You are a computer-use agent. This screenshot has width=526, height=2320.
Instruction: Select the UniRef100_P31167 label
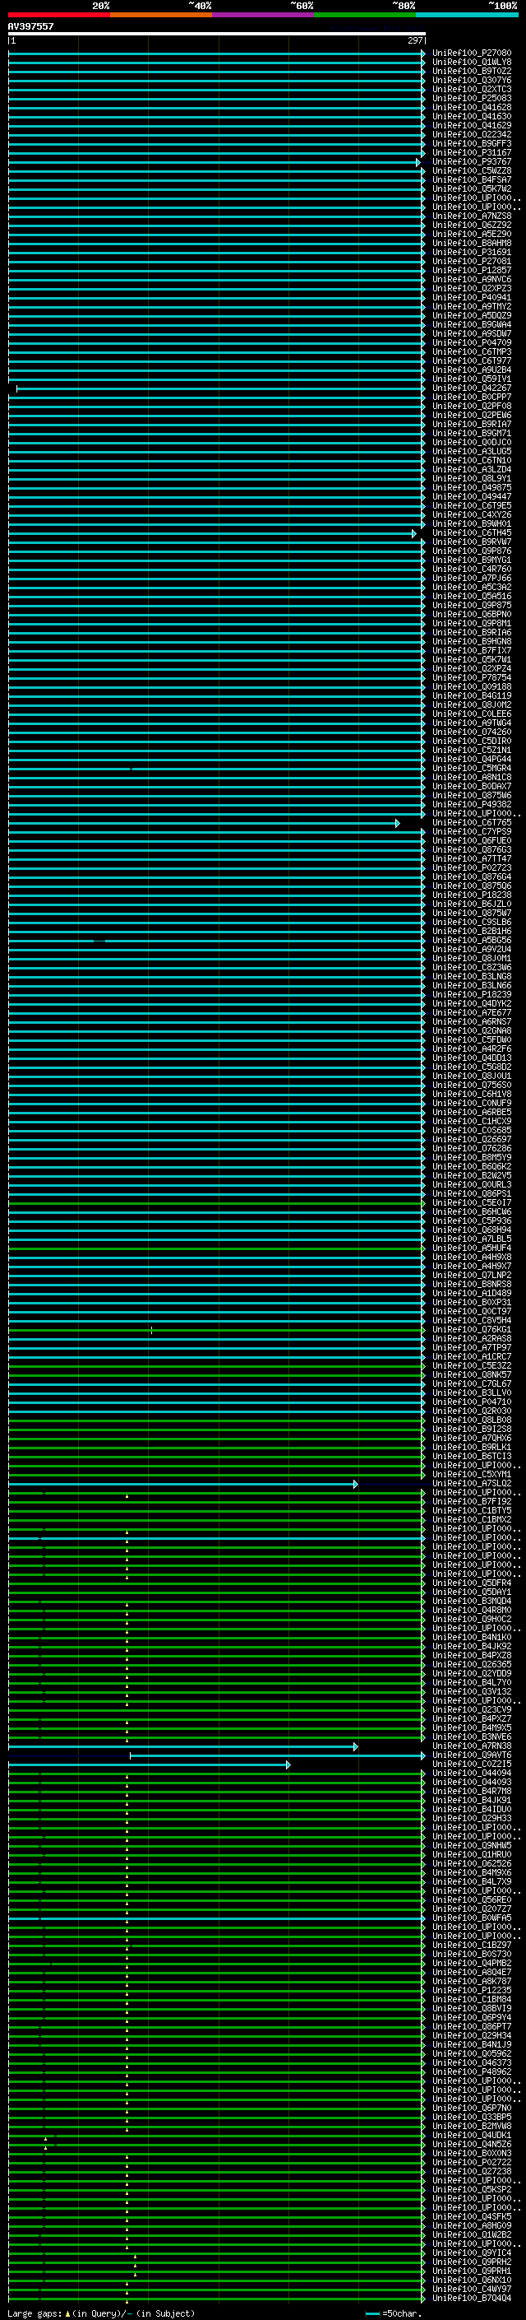pyautogui.click(x=472, y=153)
